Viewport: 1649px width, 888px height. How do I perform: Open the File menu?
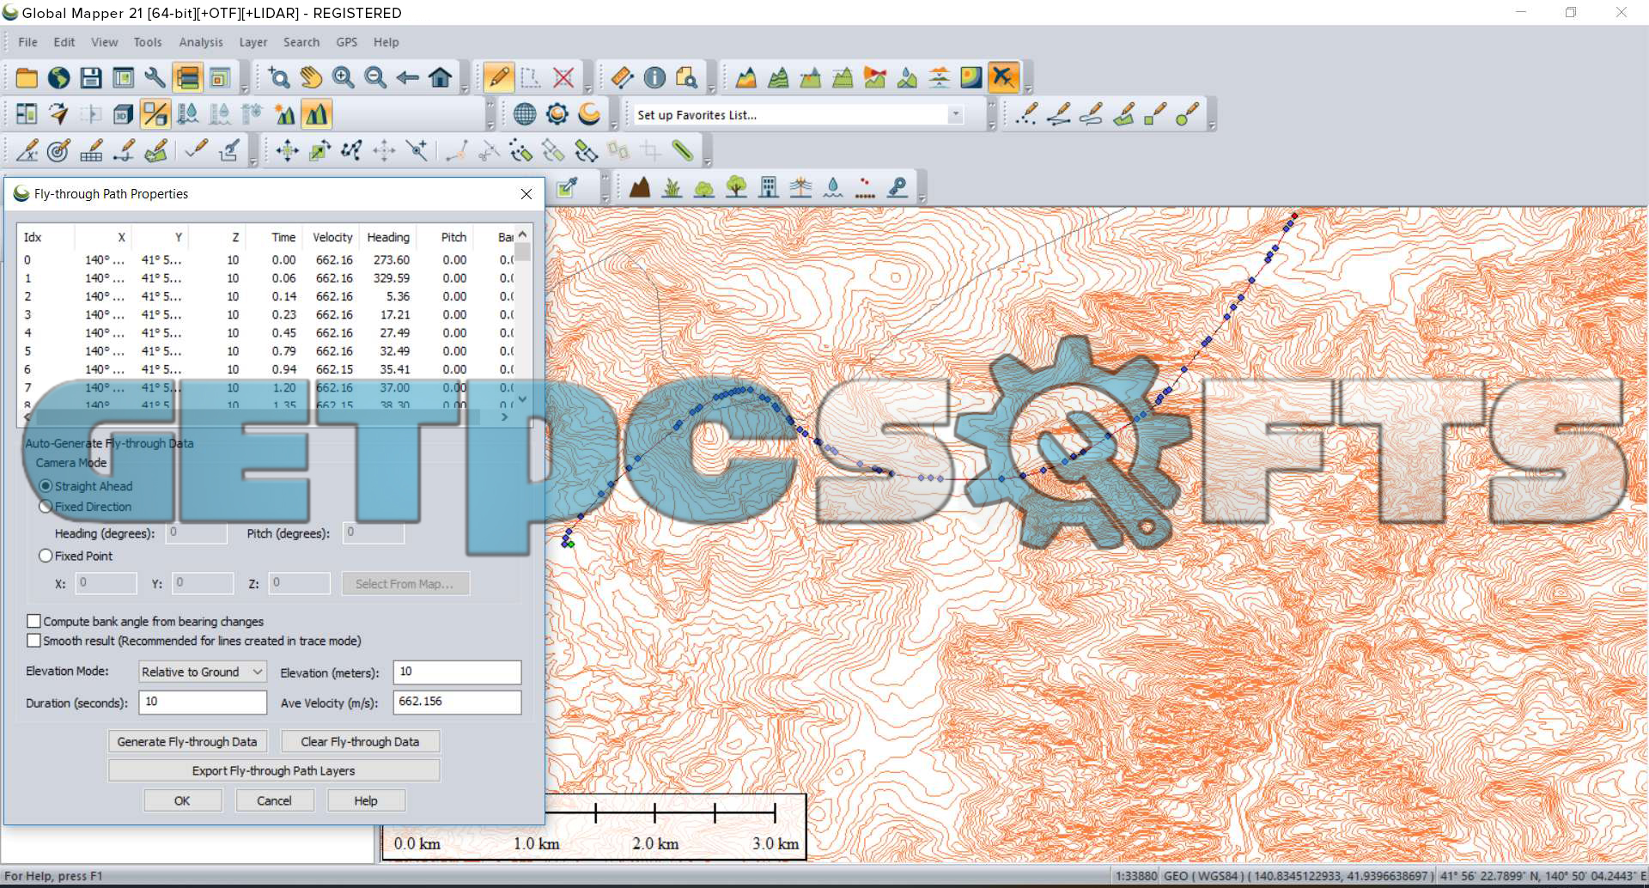tap(27, 42)
